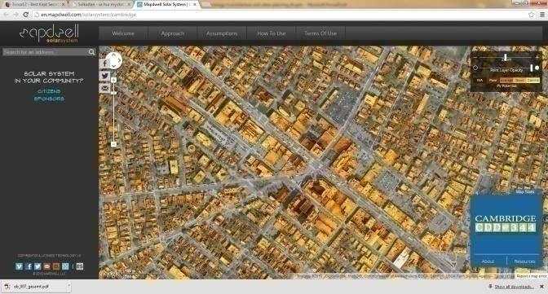Image resolution: width=548 pixels, height=294 pixels.
Task: Click the Citizens link
Action: pos(49,91)
